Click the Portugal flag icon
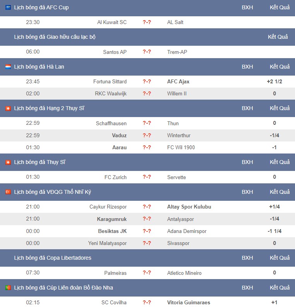The image size is (295, 307). click(x=8, y=288)
